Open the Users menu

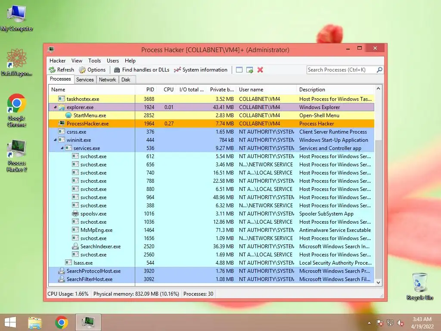113,60
